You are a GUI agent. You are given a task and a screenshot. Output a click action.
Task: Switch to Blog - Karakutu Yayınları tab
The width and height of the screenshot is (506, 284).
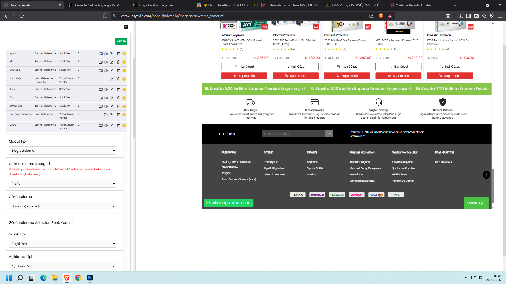tap(155, 5)
